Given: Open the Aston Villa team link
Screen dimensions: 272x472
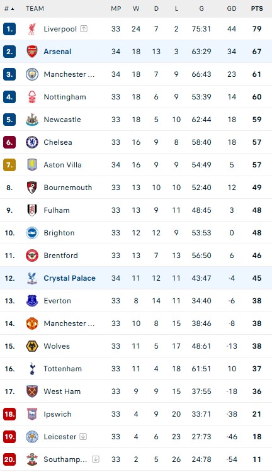Looking at the screenshot, I should (x=63, y=165).
